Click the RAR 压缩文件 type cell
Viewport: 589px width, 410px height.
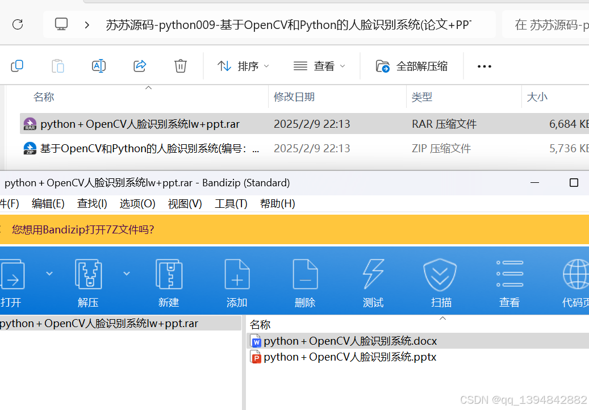click(x=444, y=124)
